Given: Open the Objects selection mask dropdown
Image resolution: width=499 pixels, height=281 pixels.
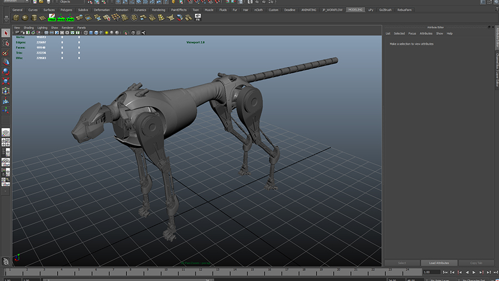Looking at the screenshot, I should pos(69,2).
